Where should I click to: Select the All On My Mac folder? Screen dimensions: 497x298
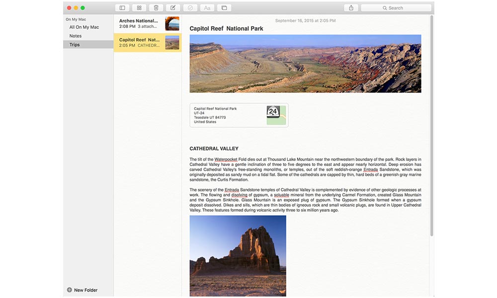pos(84,27)
